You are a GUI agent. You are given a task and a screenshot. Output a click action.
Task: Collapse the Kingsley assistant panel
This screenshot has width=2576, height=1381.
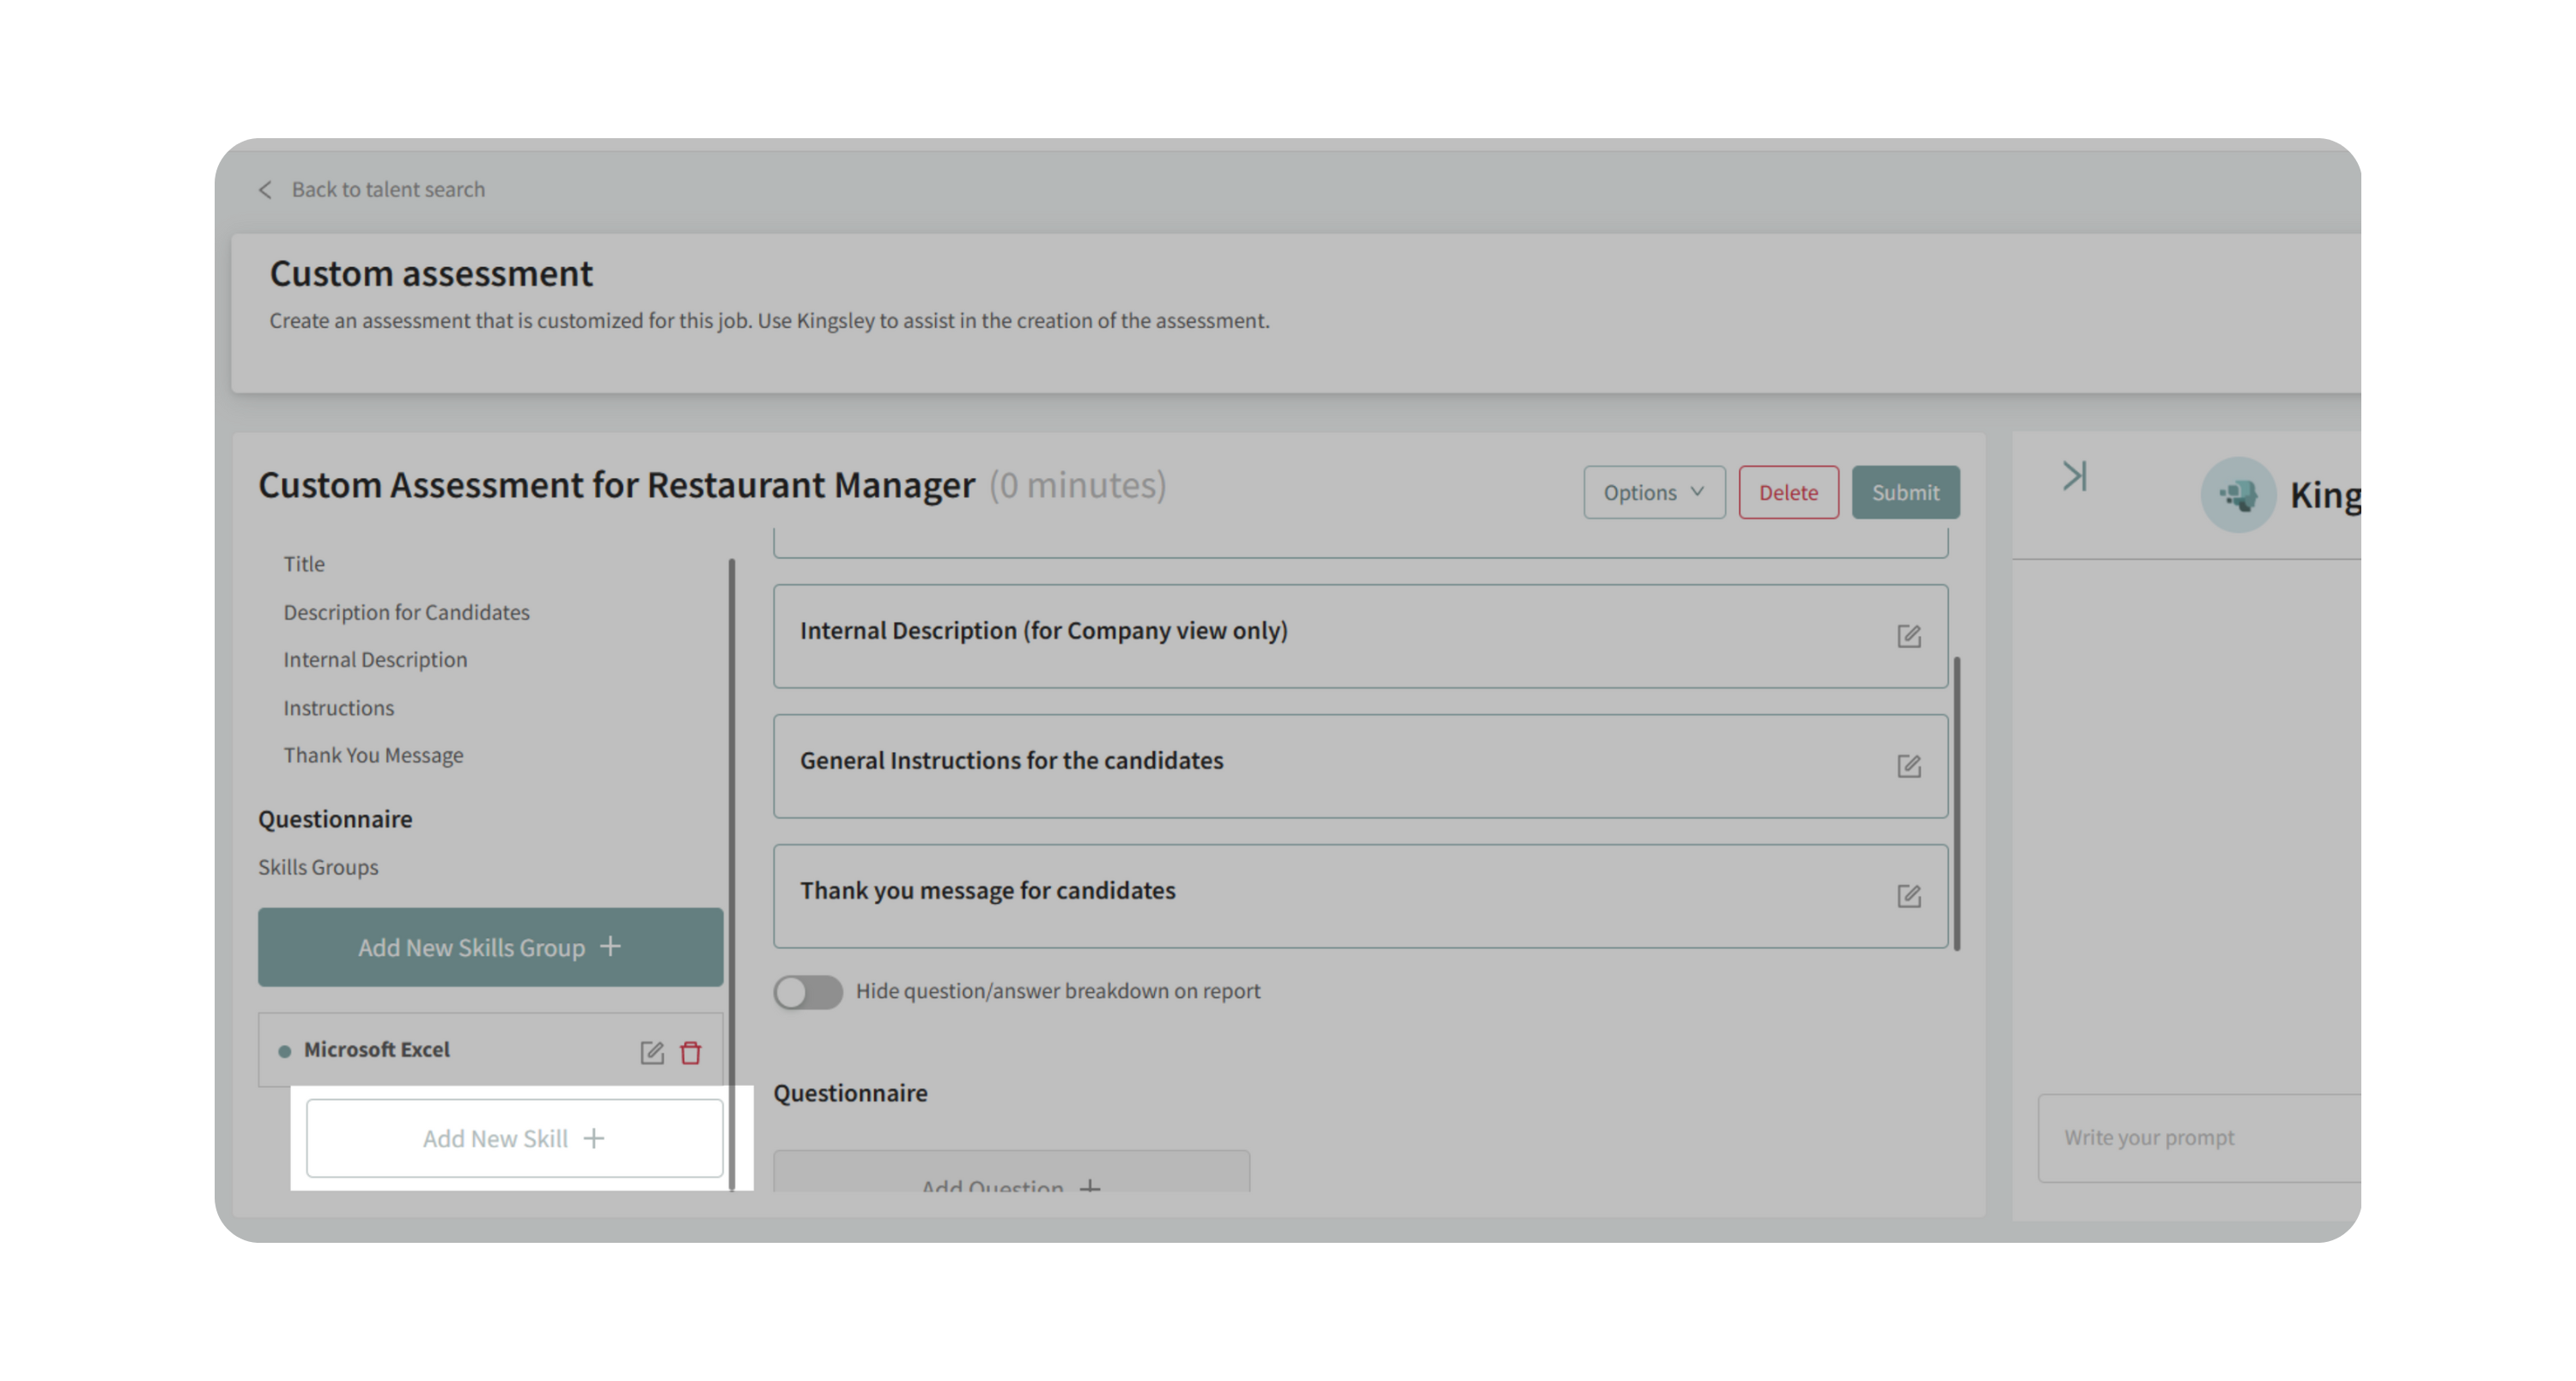(2074, 476)
